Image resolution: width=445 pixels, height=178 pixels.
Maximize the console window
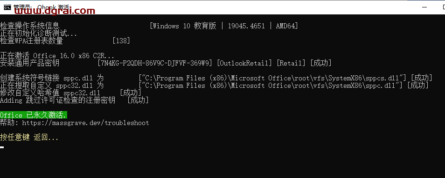coord(442,7)
